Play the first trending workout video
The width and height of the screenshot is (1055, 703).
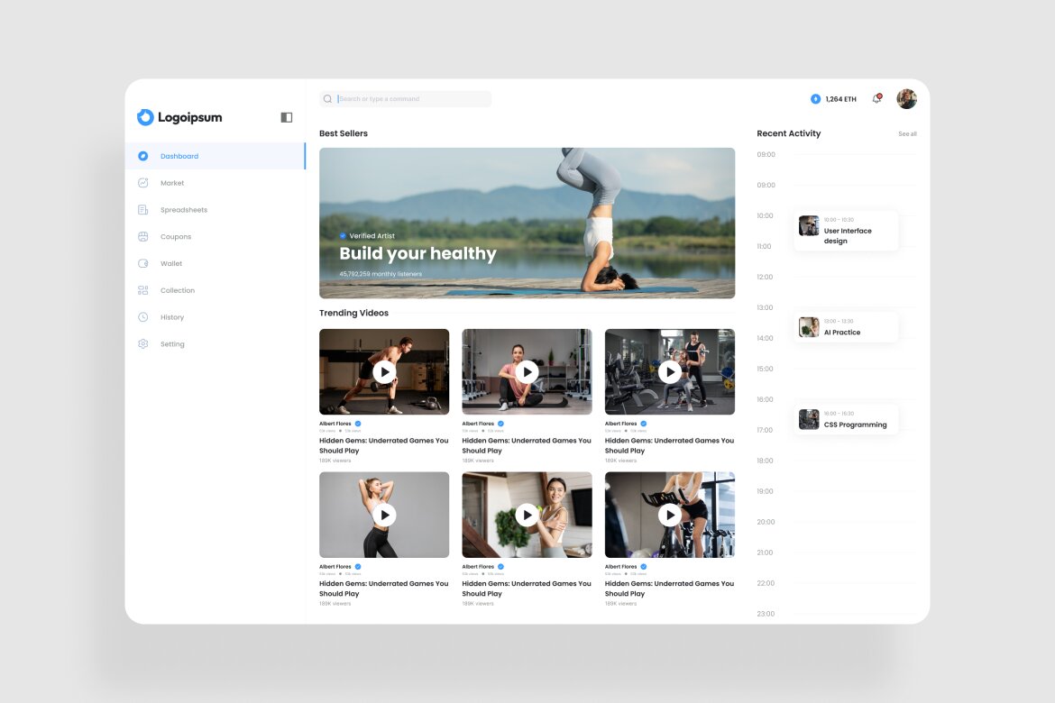click(383, 371)
